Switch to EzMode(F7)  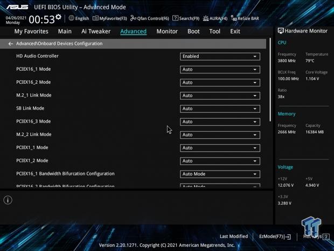(x=275, y=236)
